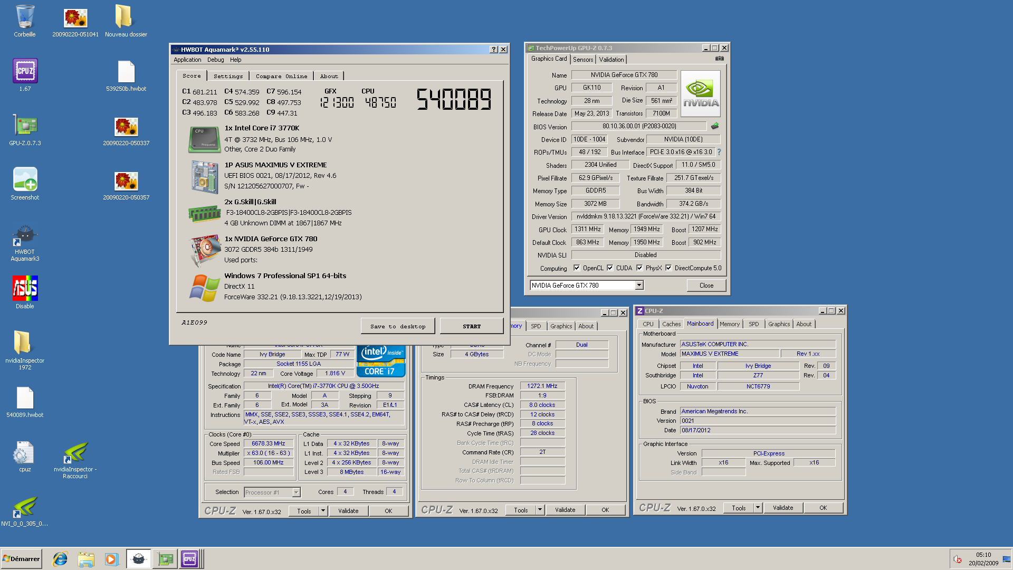
Task: Click the Aquamark help question mark button
Action: coord(494,49)
